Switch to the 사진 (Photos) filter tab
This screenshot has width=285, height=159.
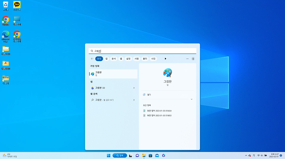pyautogui.click(x=153, y=59)
